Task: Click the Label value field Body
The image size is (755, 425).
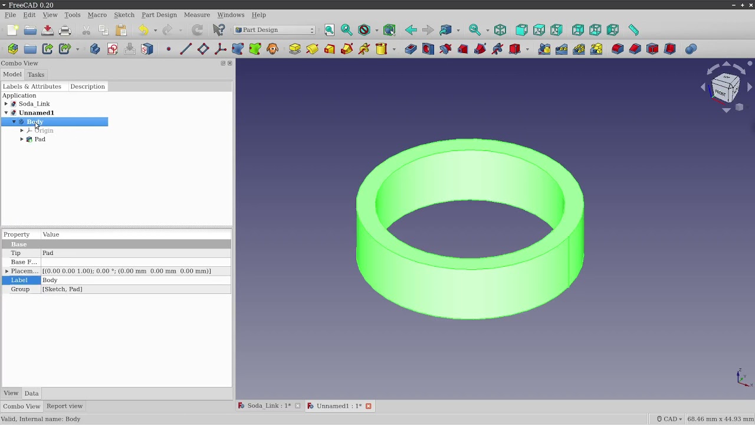Action: click(x=136, y=280)
